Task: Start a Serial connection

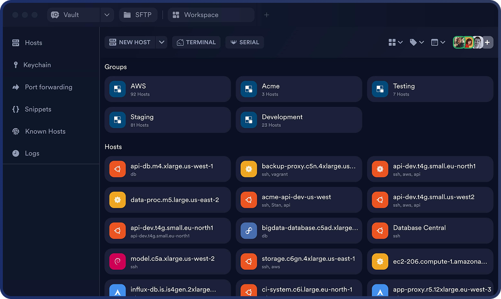Action: [x=244, y=42]
